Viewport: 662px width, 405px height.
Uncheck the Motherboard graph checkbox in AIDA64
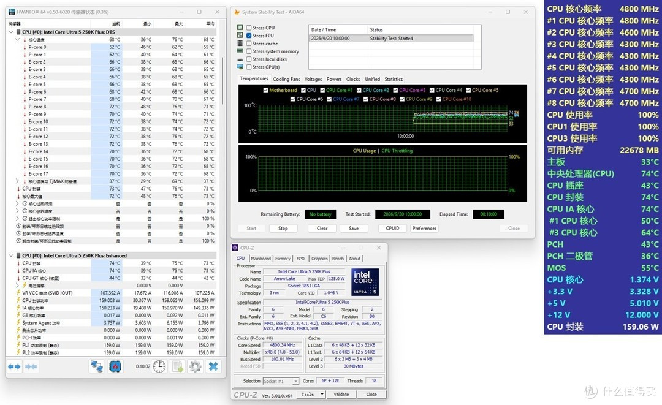tap(265, 90)
